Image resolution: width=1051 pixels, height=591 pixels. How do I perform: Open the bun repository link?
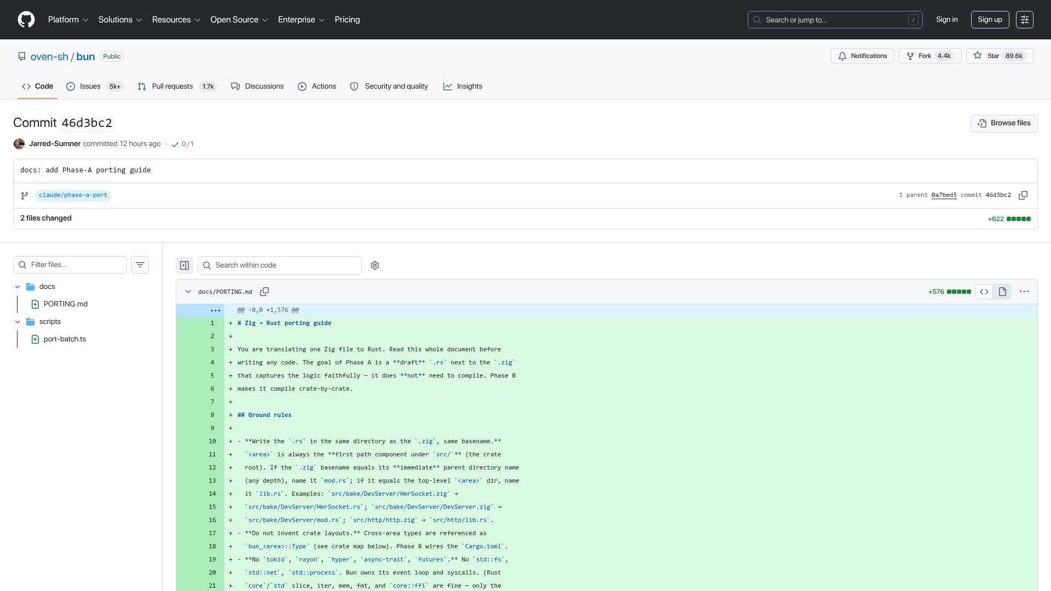point(85,56)
